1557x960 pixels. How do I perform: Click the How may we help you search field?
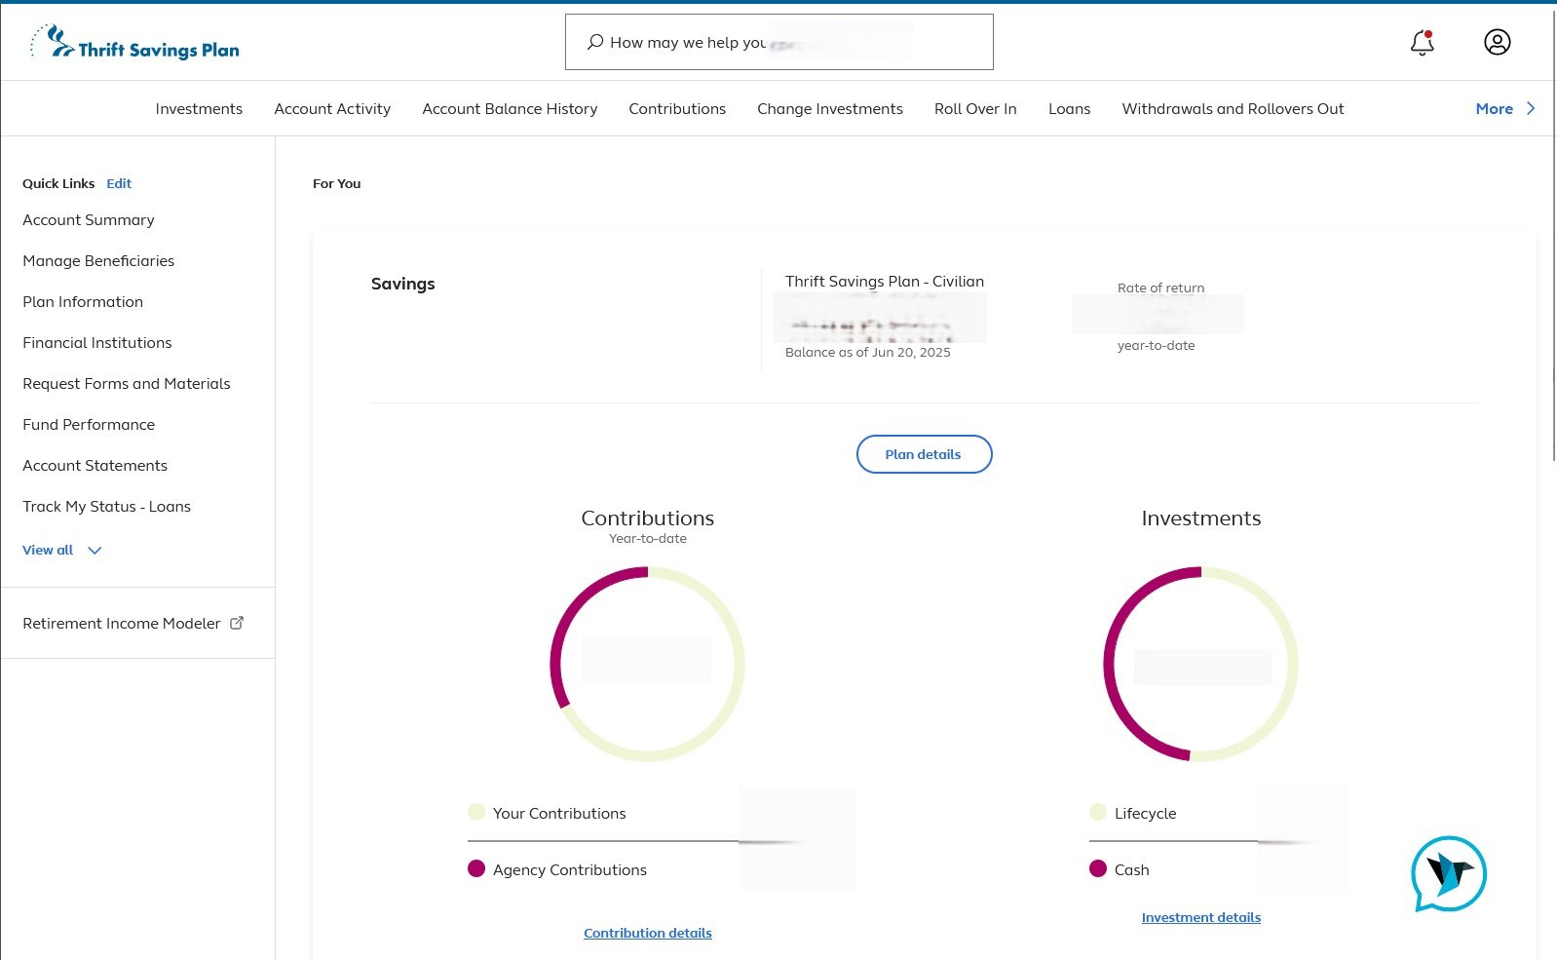tap(779, 42)
